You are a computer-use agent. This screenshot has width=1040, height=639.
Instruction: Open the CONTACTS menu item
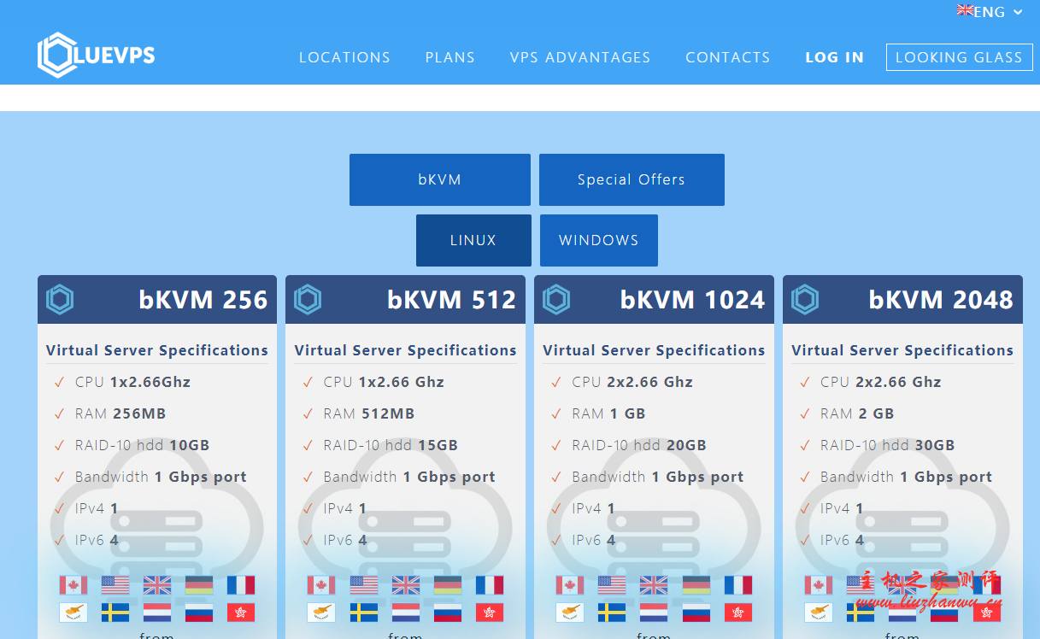pos(728,57)
